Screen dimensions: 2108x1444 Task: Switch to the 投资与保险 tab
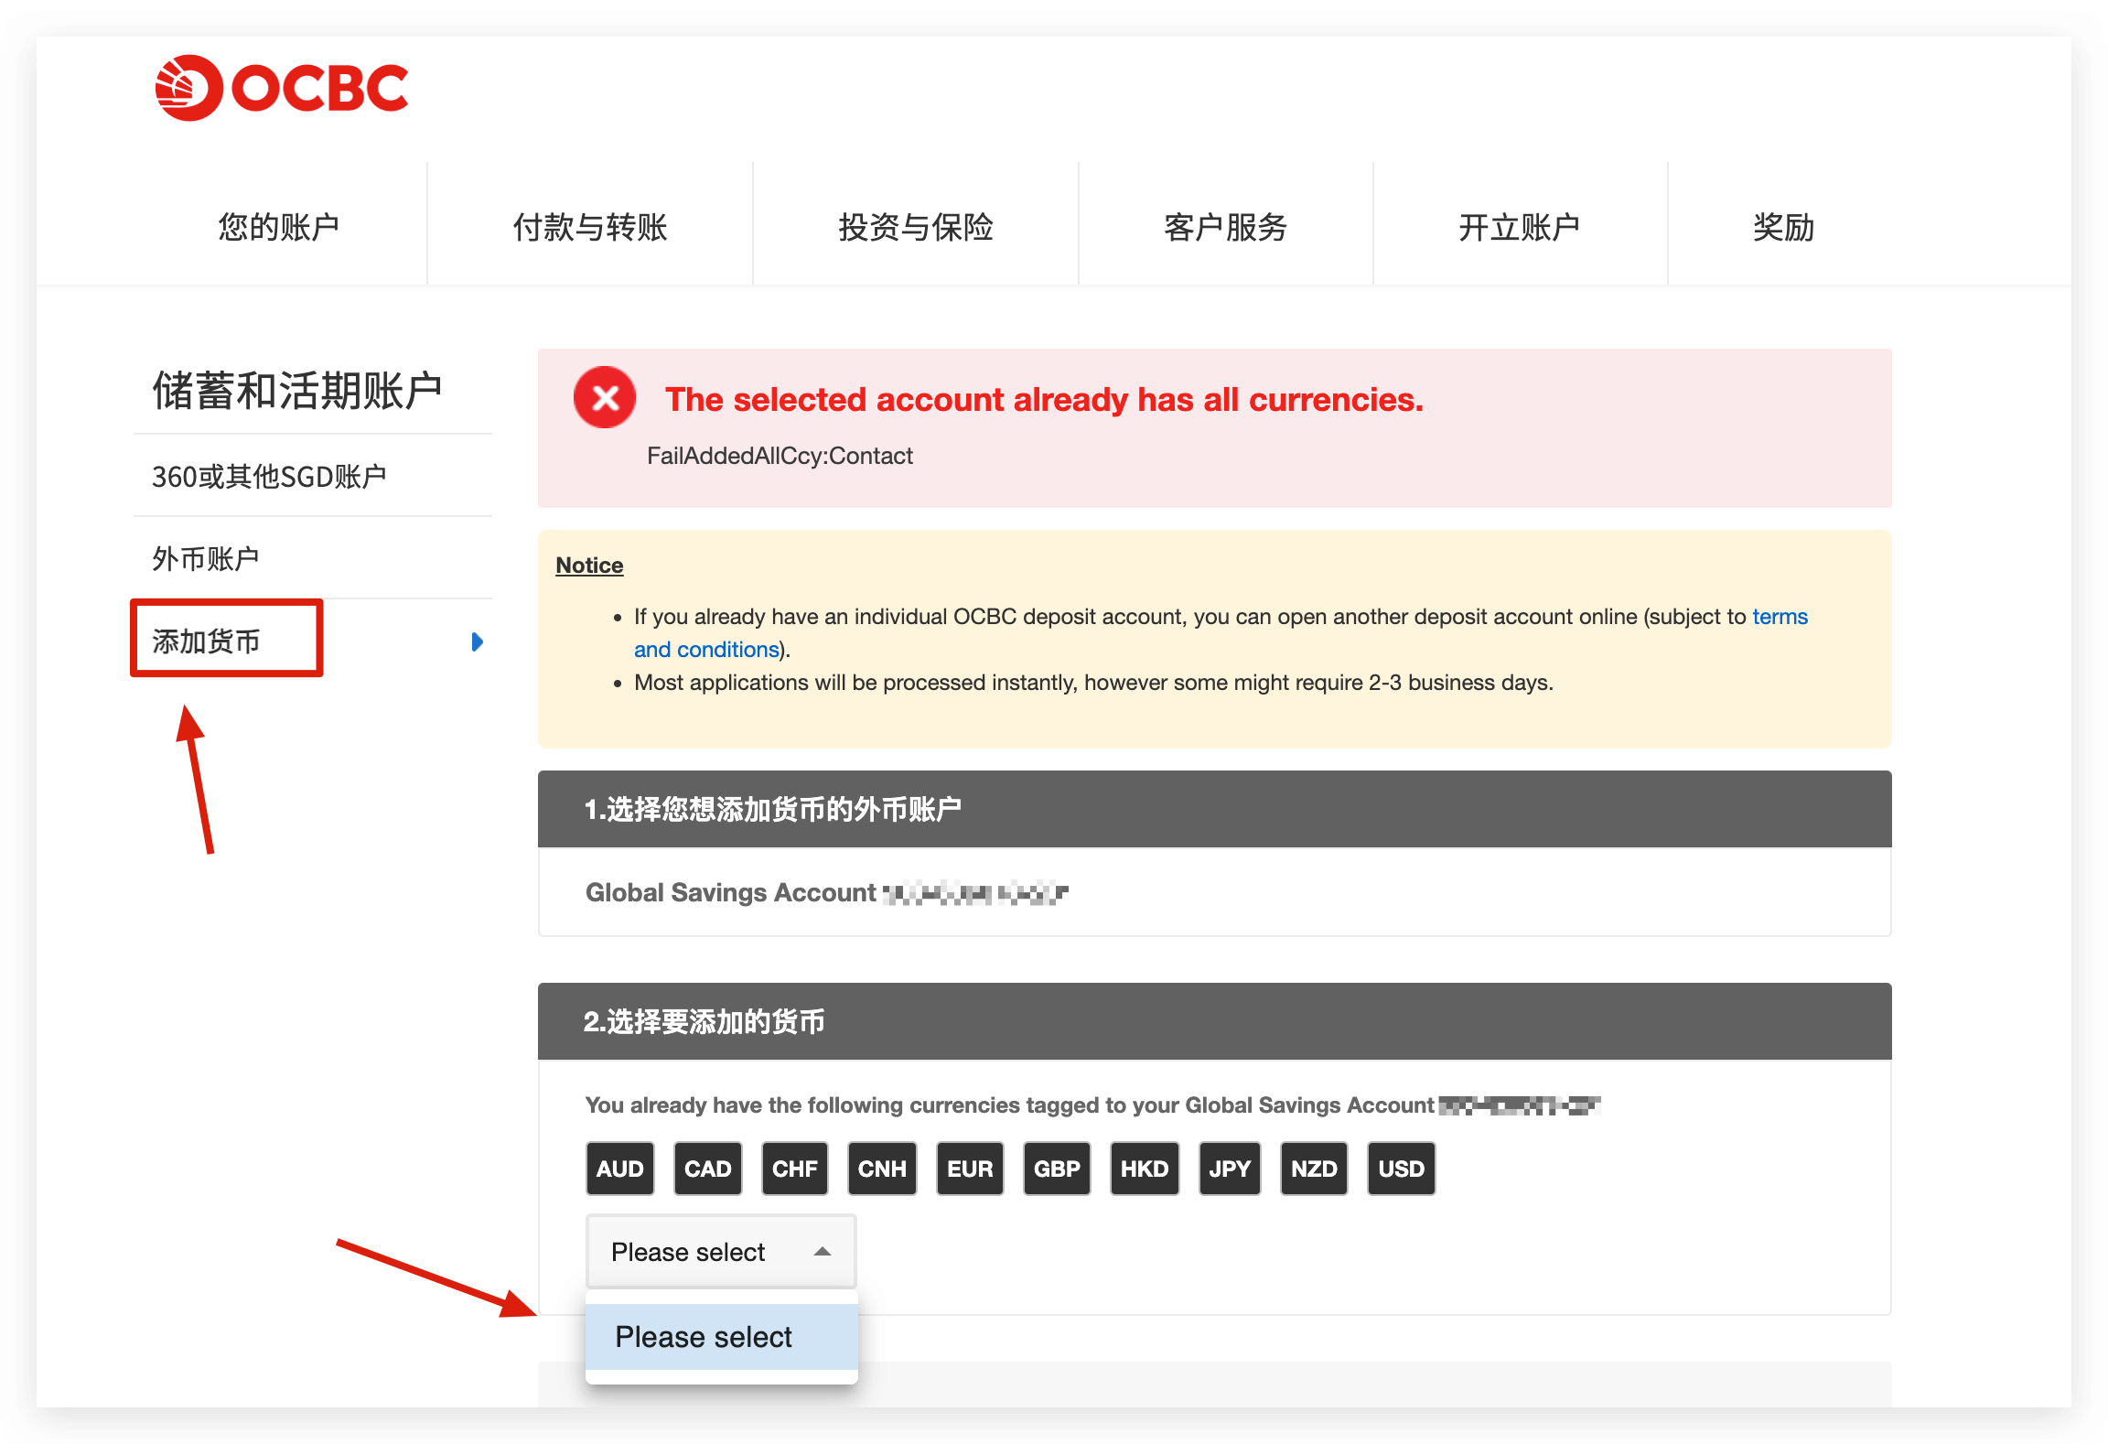pos(916,226)
